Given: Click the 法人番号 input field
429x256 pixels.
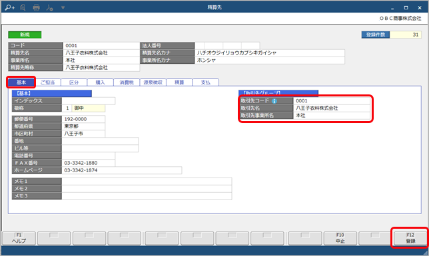Looking at the screenshot, I should coord(227,46).
